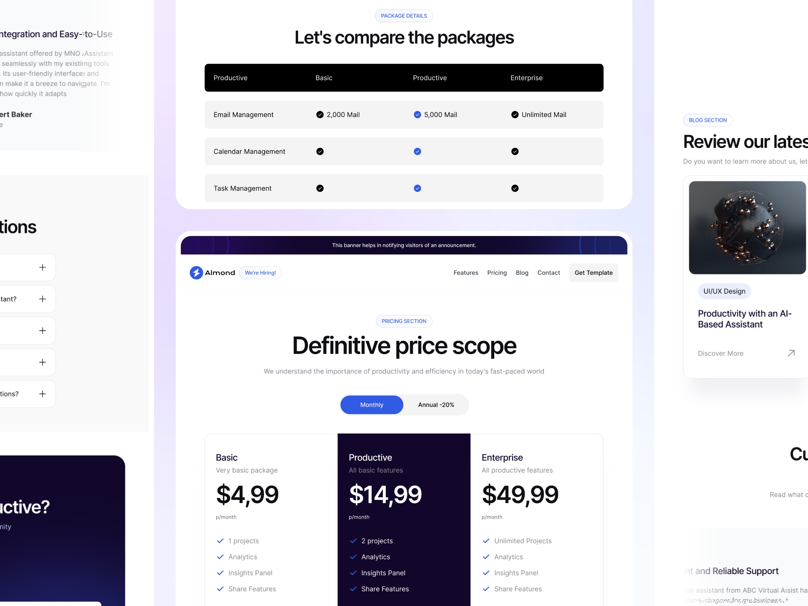Expand the third FAQ item with plus
The height and width of the screenshot is (606, 808).
pyautogui.click(x=42, y=331)
